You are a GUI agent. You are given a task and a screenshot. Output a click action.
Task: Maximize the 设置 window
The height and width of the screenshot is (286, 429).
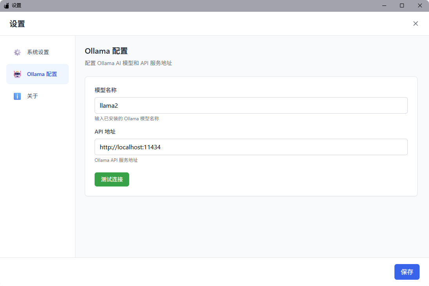click(402, 5)
